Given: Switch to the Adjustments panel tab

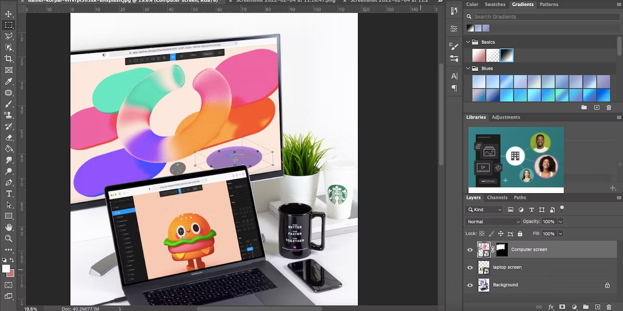Looking at the screenshot, I should point(506,117).
